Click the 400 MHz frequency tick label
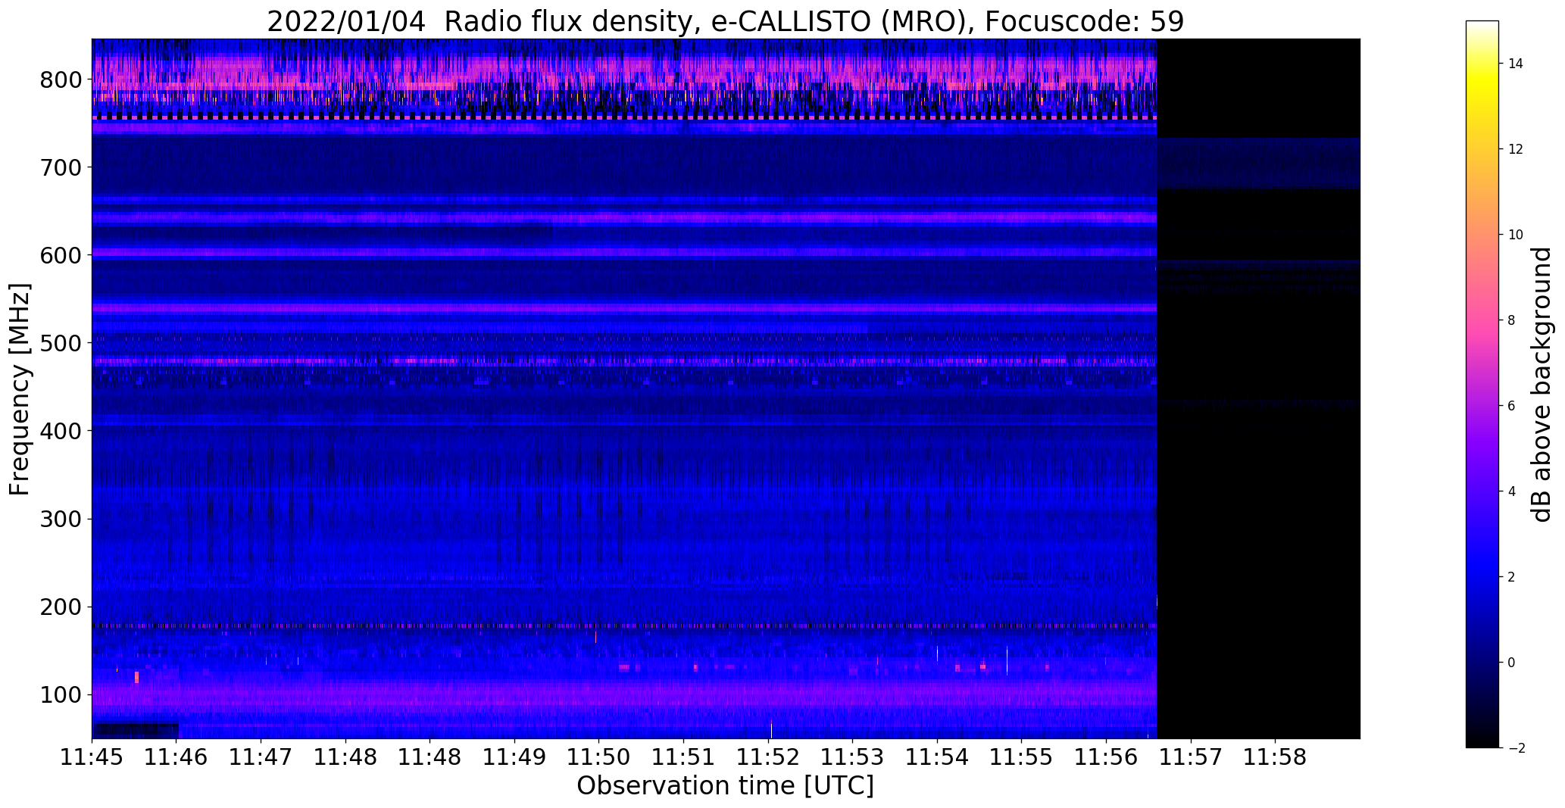The height and width of the screenshot is (808, 1565). [60, 431]
